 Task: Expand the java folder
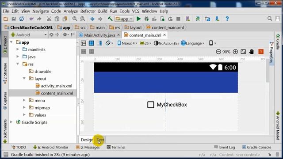[x=18, y=57]
